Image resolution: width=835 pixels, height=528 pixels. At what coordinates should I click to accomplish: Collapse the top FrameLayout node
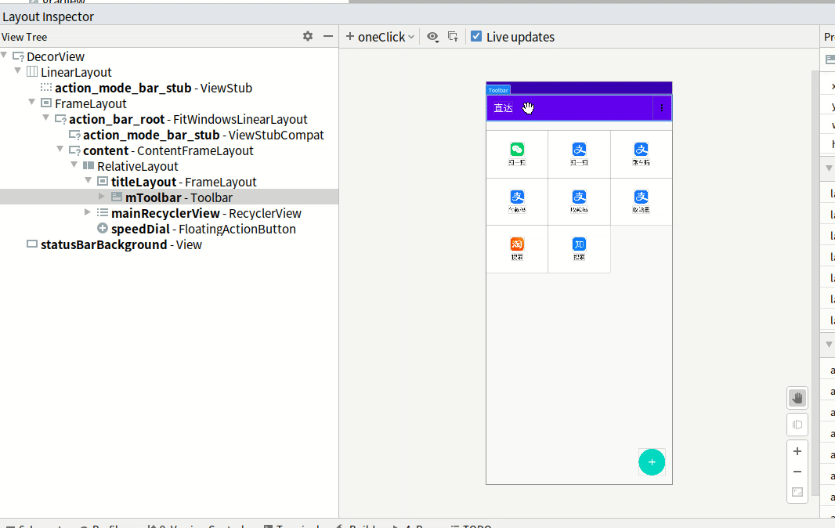tap(32, 102)
